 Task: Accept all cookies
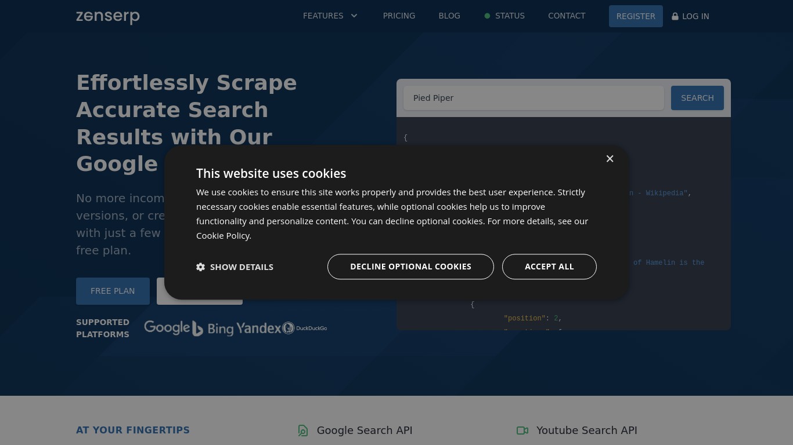(549, 267)
